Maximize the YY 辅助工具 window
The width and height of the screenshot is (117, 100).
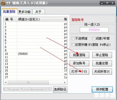pyautogui.click(x=107, y=3)
